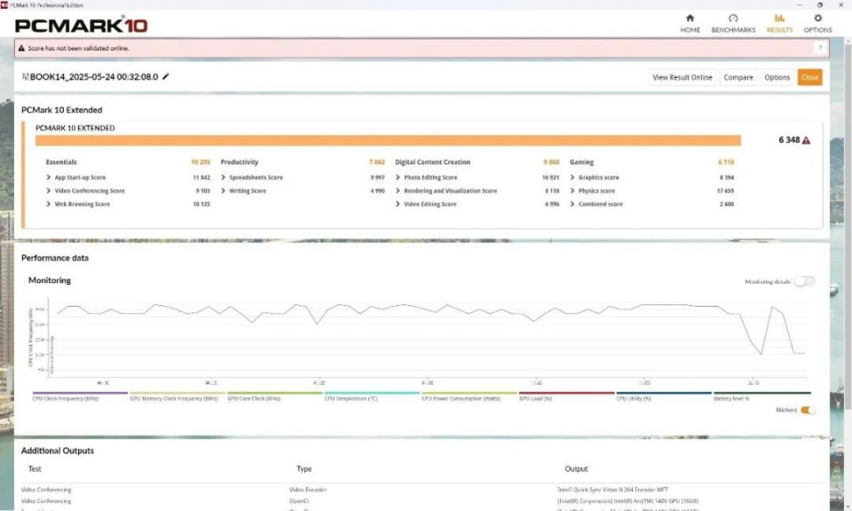Image resolution: width=852 pixels, height=511 pixels.
Task: Click the Combined score value 2 600
Action: (x=727, y=204)
